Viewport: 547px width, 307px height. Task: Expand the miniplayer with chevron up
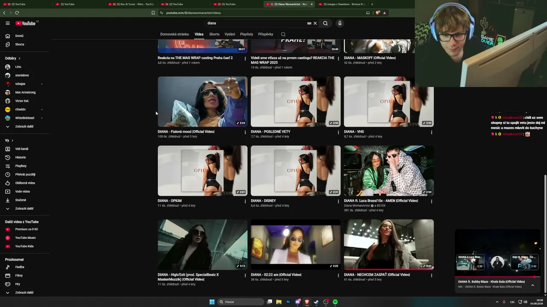(x=532, y=285)
